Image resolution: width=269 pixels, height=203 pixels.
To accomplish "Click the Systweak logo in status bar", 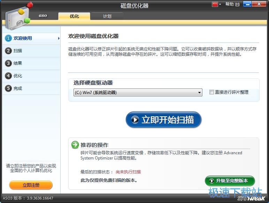I will click(251, 198).
